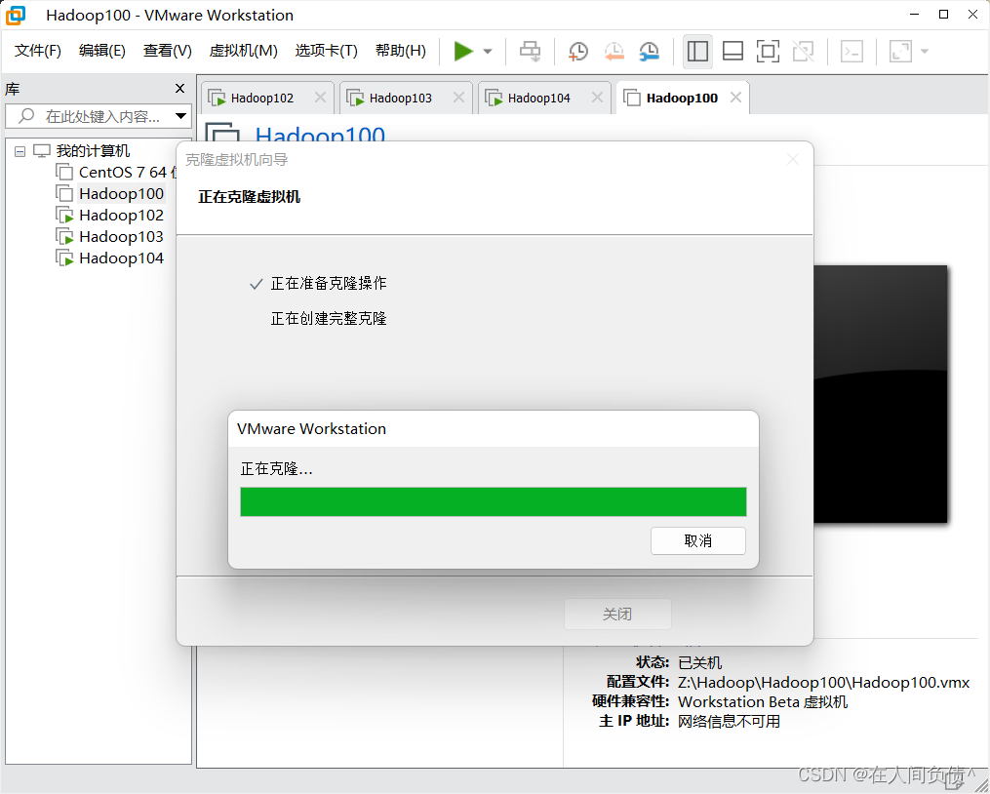Click the 网络信息不可用 IP address text
This screenshot has height=794, width=990.
[729, 722]
